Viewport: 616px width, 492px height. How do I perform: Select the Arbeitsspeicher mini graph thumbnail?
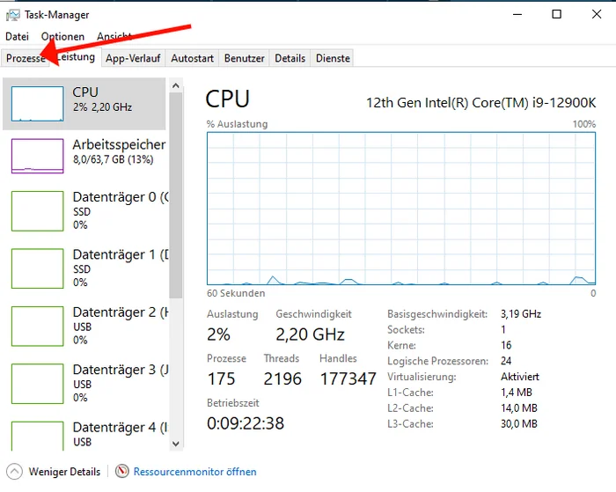(x=37, y=156)
